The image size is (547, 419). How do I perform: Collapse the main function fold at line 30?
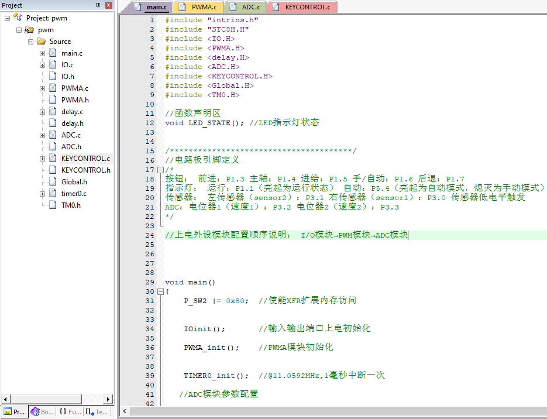click(160, 291)
